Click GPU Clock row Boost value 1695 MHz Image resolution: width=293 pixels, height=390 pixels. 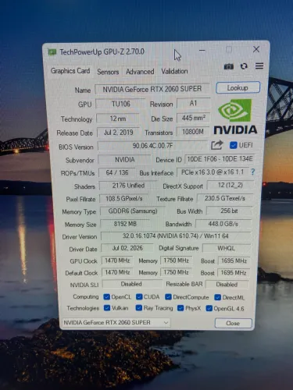point(234,261)
